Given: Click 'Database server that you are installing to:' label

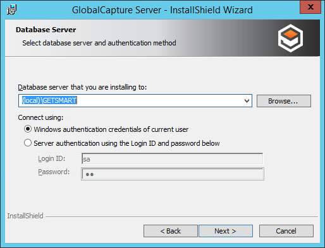Looking at the screenshot, I should (82, 87).
